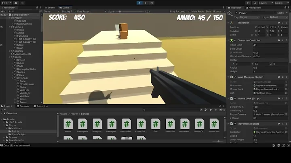
Task: Open the Console tab
Action: 23,106
